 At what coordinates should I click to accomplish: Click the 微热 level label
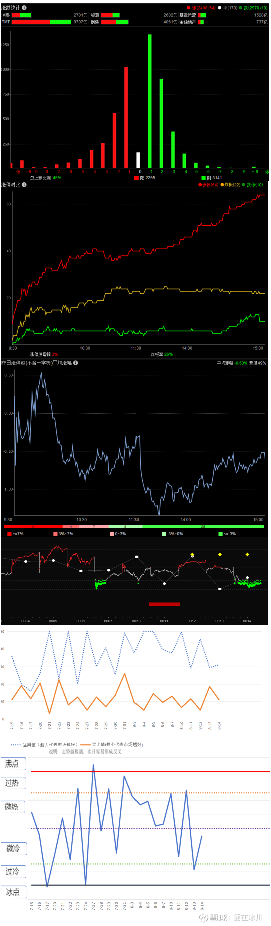tap(12, 806)
